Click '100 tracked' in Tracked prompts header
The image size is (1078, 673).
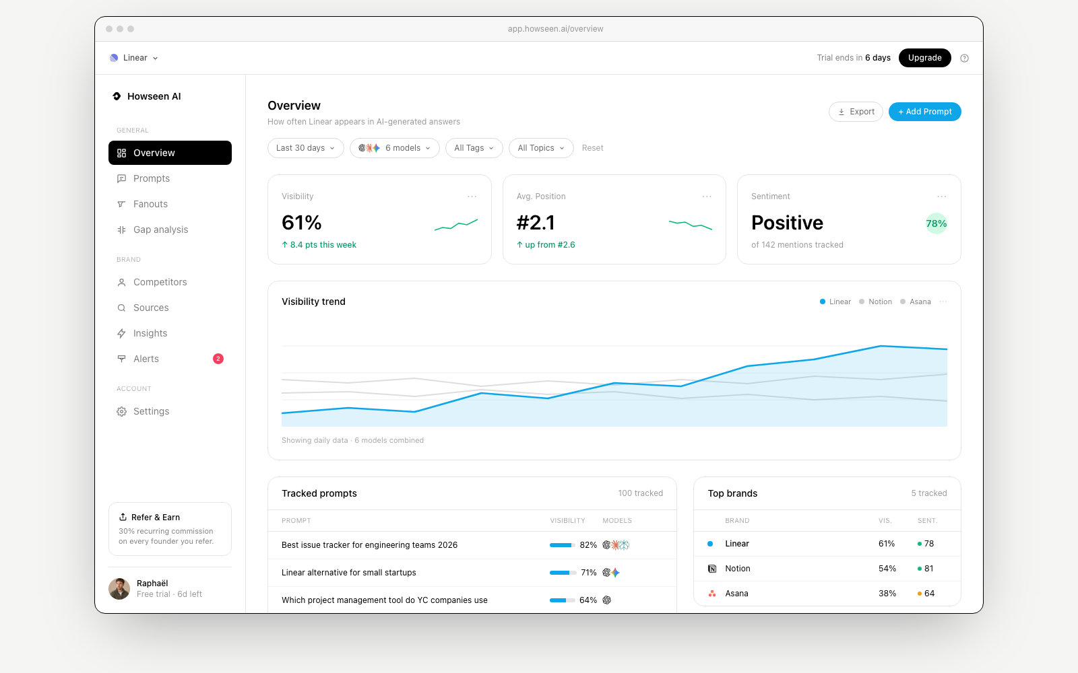tap(641, 493)
